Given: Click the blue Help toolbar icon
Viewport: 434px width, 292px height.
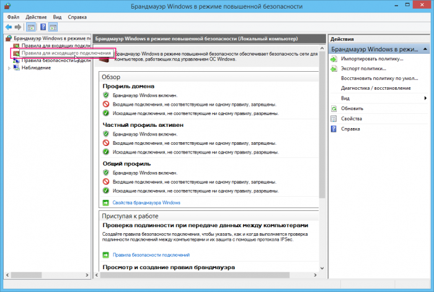Looking at the screenshot, I should click(x=43, y=27).
